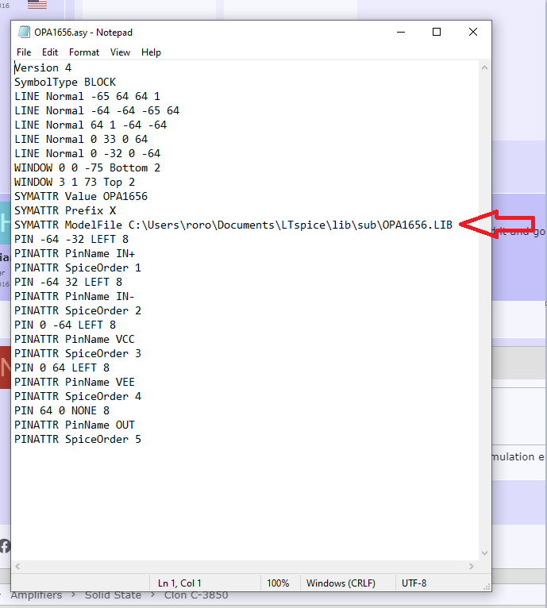Screen dimensions: 547x608
Task: Click line 'PIN -64 32 LEFT 8'
Action: [68, 282]
